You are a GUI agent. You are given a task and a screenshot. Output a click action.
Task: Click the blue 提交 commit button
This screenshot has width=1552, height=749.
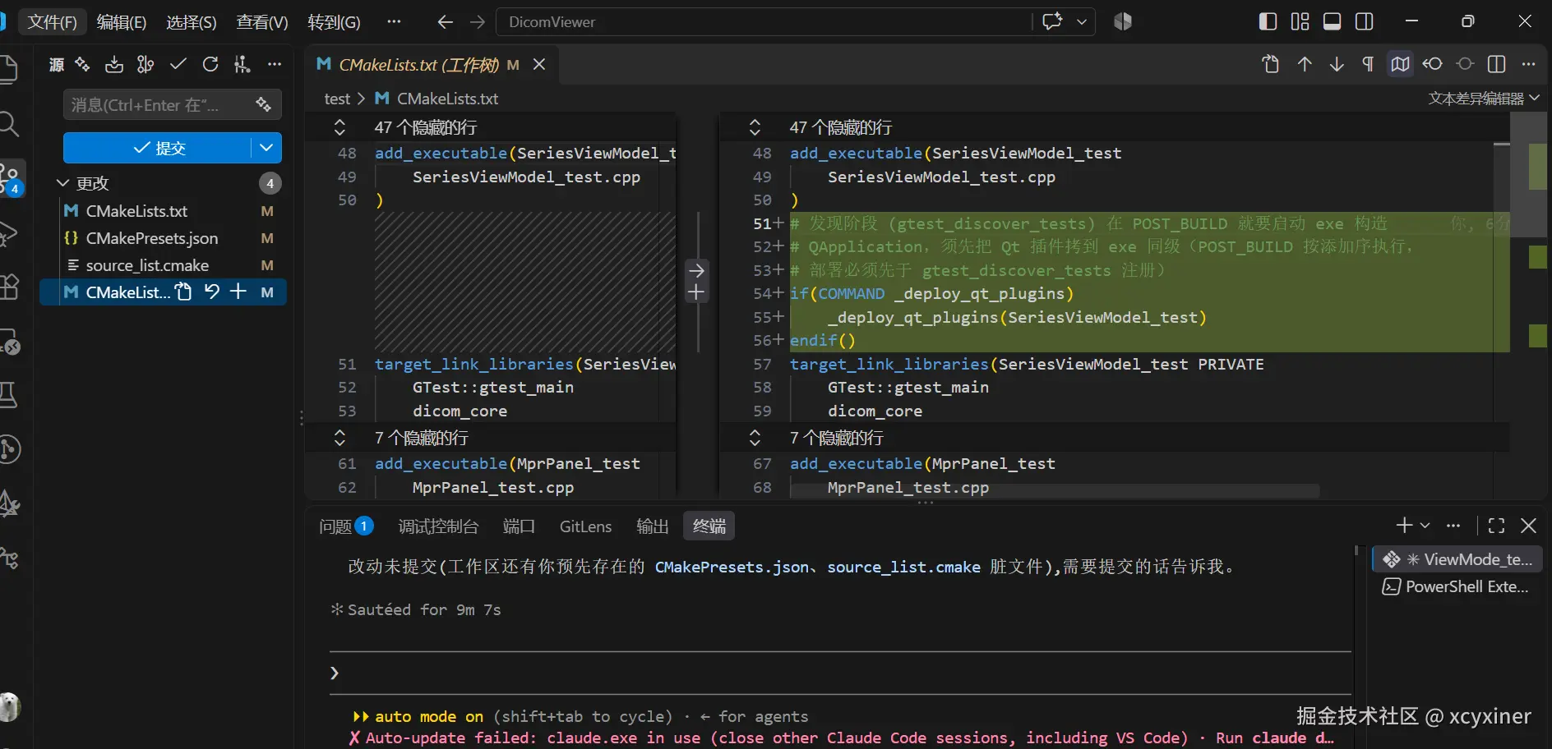(x=158, y=148)
